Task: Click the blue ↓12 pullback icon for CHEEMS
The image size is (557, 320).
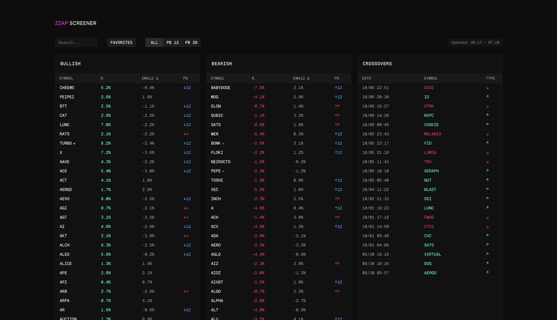Action: 187,88
